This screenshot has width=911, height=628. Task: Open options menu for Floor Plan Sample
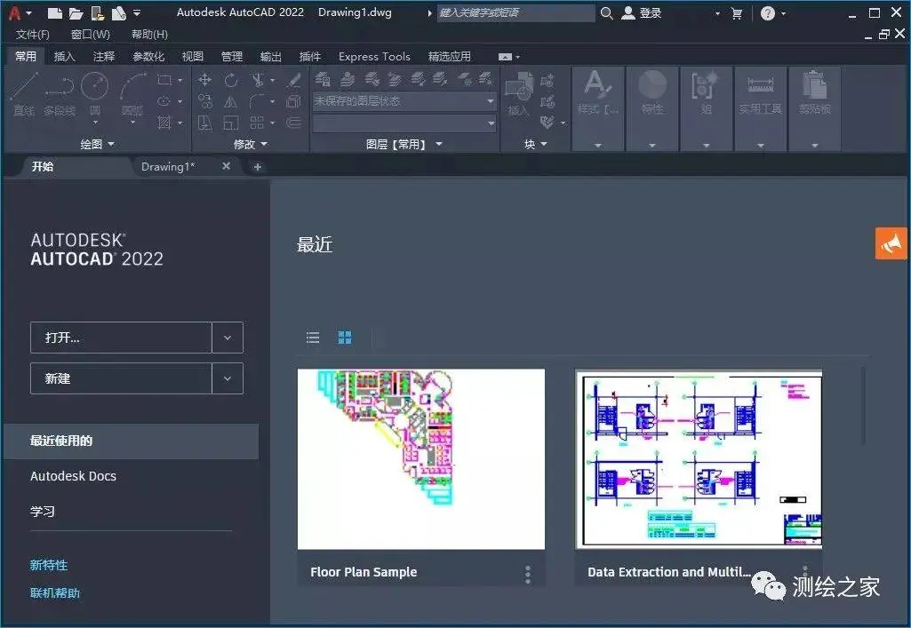528,574
